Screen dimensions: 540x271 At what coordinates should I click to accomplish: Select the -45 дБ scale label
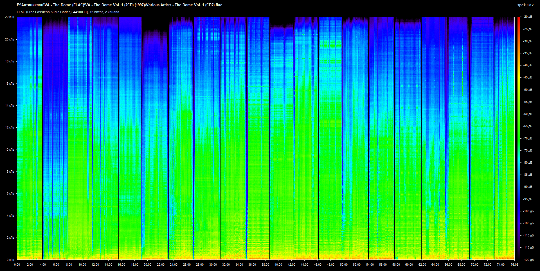528,78
